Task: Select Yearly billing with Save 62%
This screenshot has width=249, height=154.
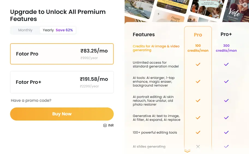Action: (x=58, y=30)
